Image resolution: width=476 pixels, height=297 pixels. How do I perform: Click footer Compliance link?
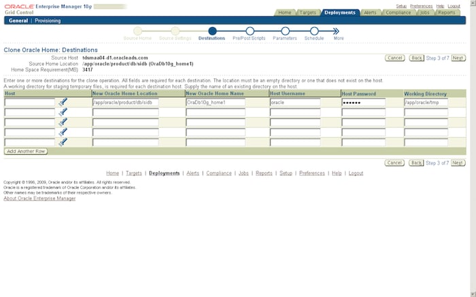click(219, 173)
